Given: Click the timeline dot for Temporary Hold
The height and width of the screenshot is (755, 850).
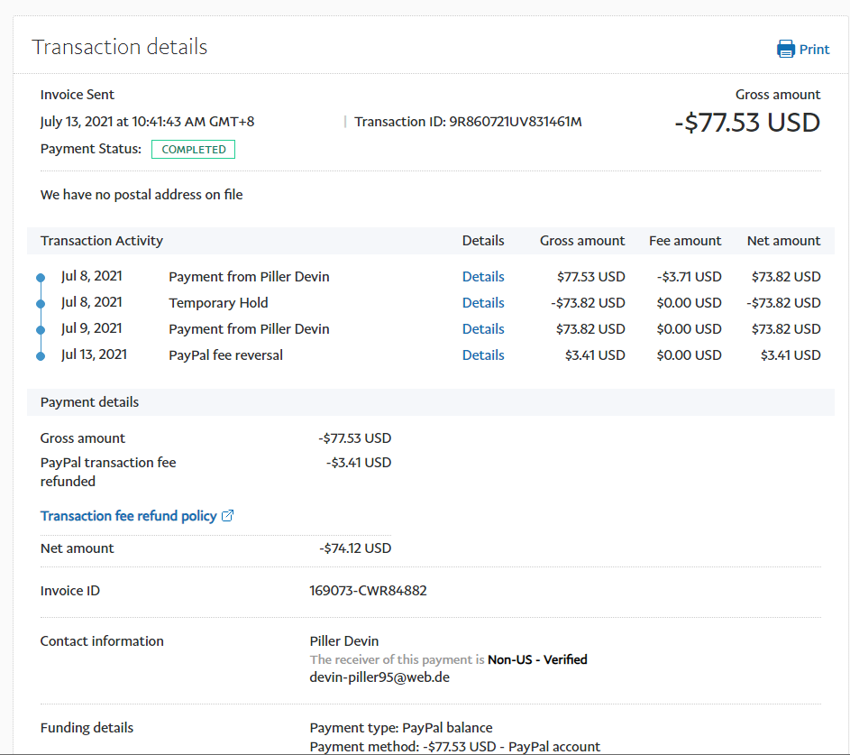Looking at the screenshot, I should click(41, 304).
